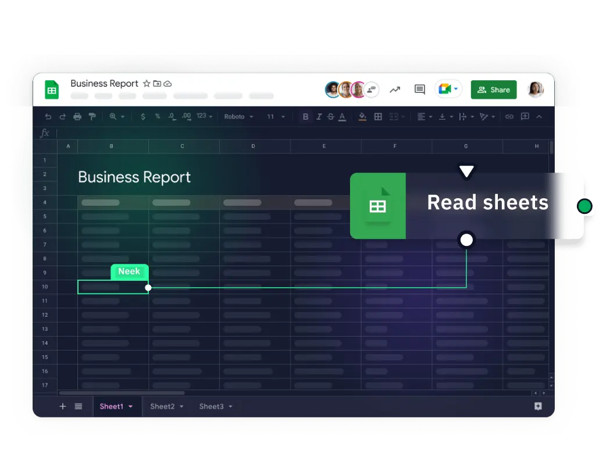The image size is (599, 465).
Task: Click the horizontal scrollbar thumb
Action: [x=122, y=393]
